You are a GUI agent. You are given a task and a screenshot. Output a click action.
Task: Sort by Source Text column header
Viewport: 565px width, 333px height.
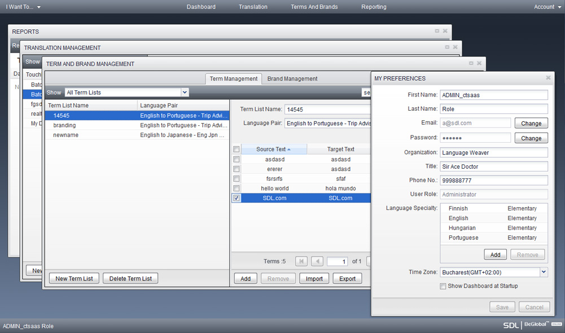(x=271, y=150)
